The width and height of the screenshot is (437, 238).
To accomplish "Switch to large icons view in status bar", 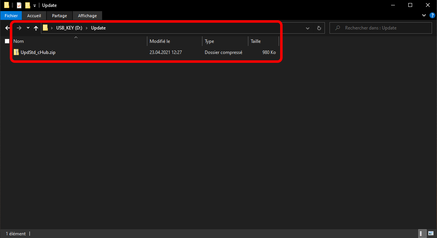I will point(431,233).
